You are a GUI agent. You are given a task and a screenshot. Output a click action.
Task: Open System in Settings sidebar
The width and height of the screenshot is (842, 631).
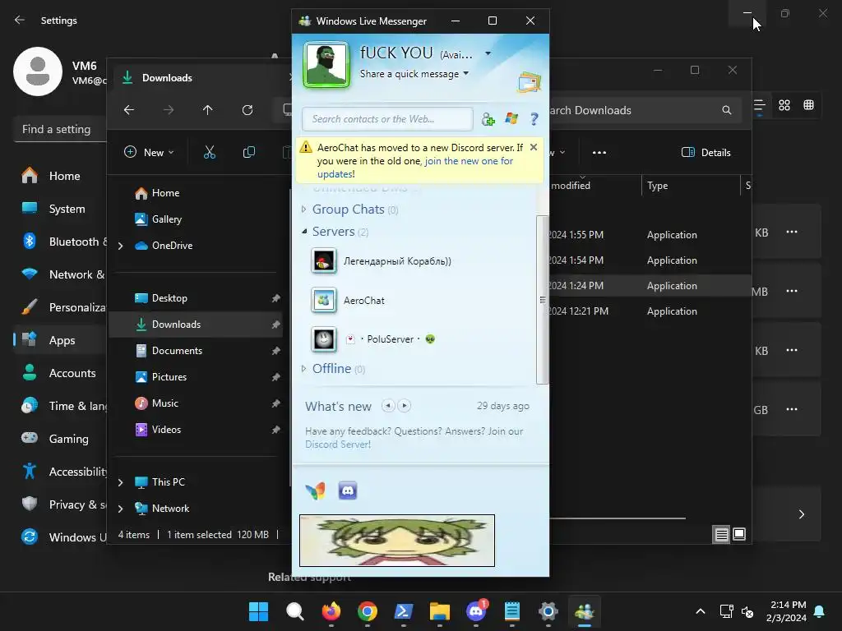[60, 209]
